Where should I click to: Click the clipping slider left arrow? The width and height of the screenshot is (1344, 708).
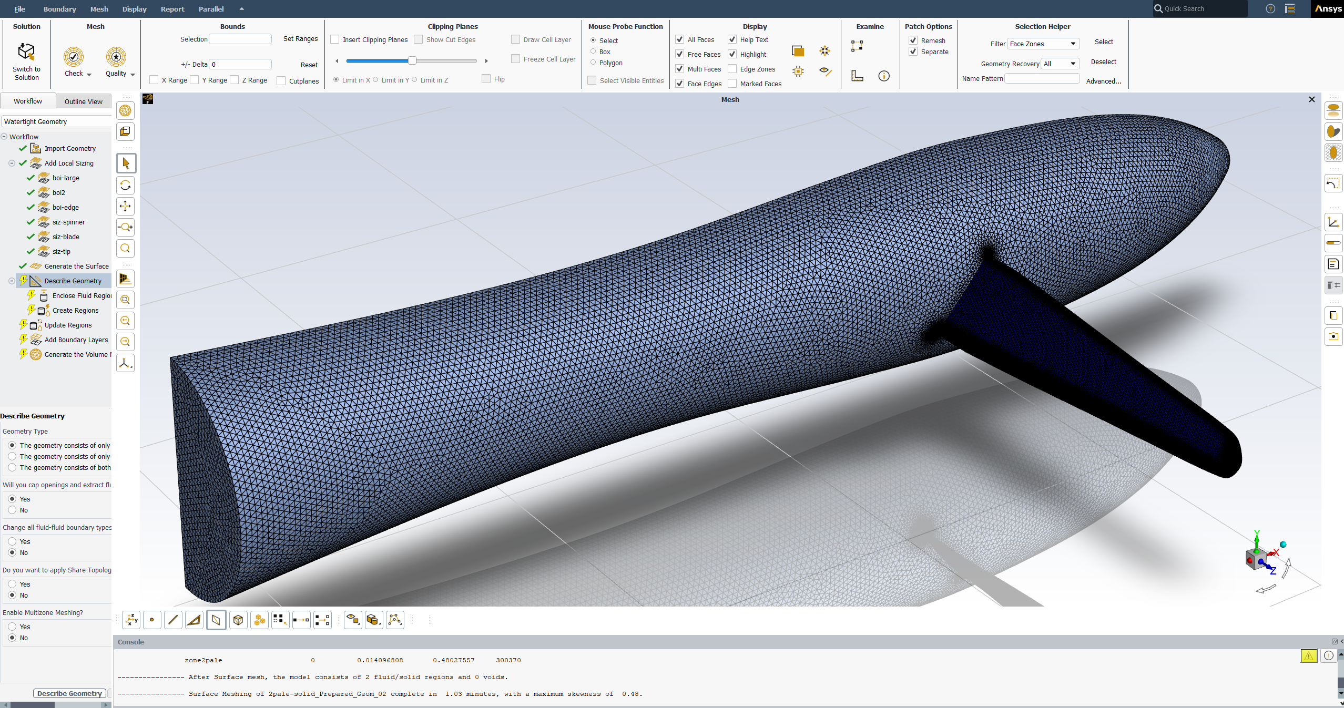tap(337, 61)
